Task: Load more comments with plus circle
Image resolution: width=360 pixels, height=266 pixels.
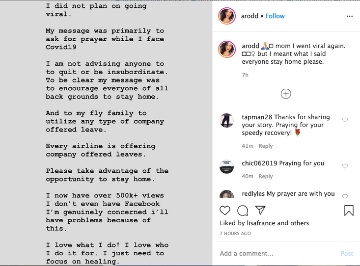Action: 286,94
